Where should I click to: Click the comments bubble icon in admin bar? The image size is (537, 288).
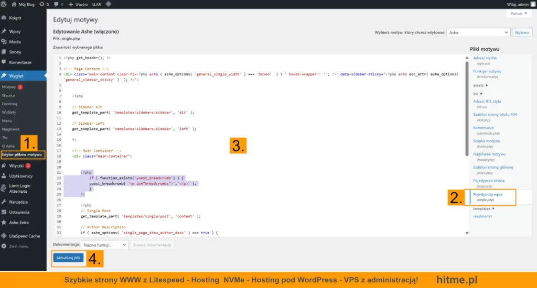tap(56, 4)
